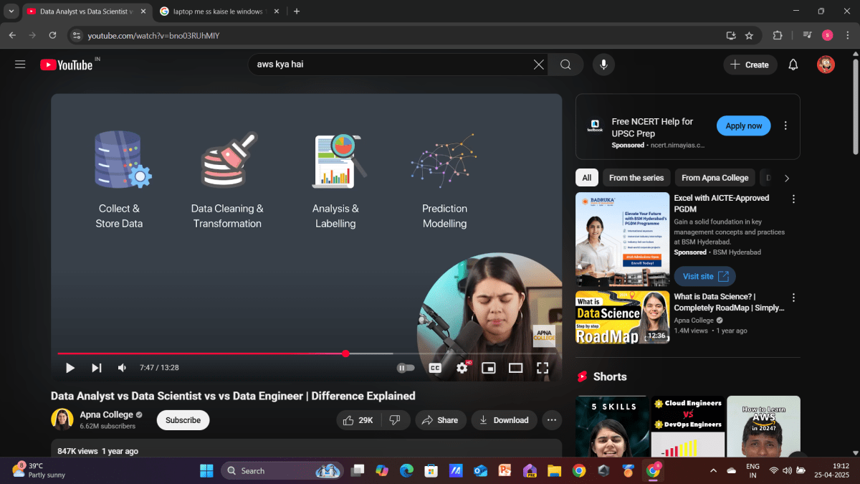Image resolution: width=860 pixels, height=484 pixels.
Task: Open the What is Data Science thumbnail
Action: 622,317
